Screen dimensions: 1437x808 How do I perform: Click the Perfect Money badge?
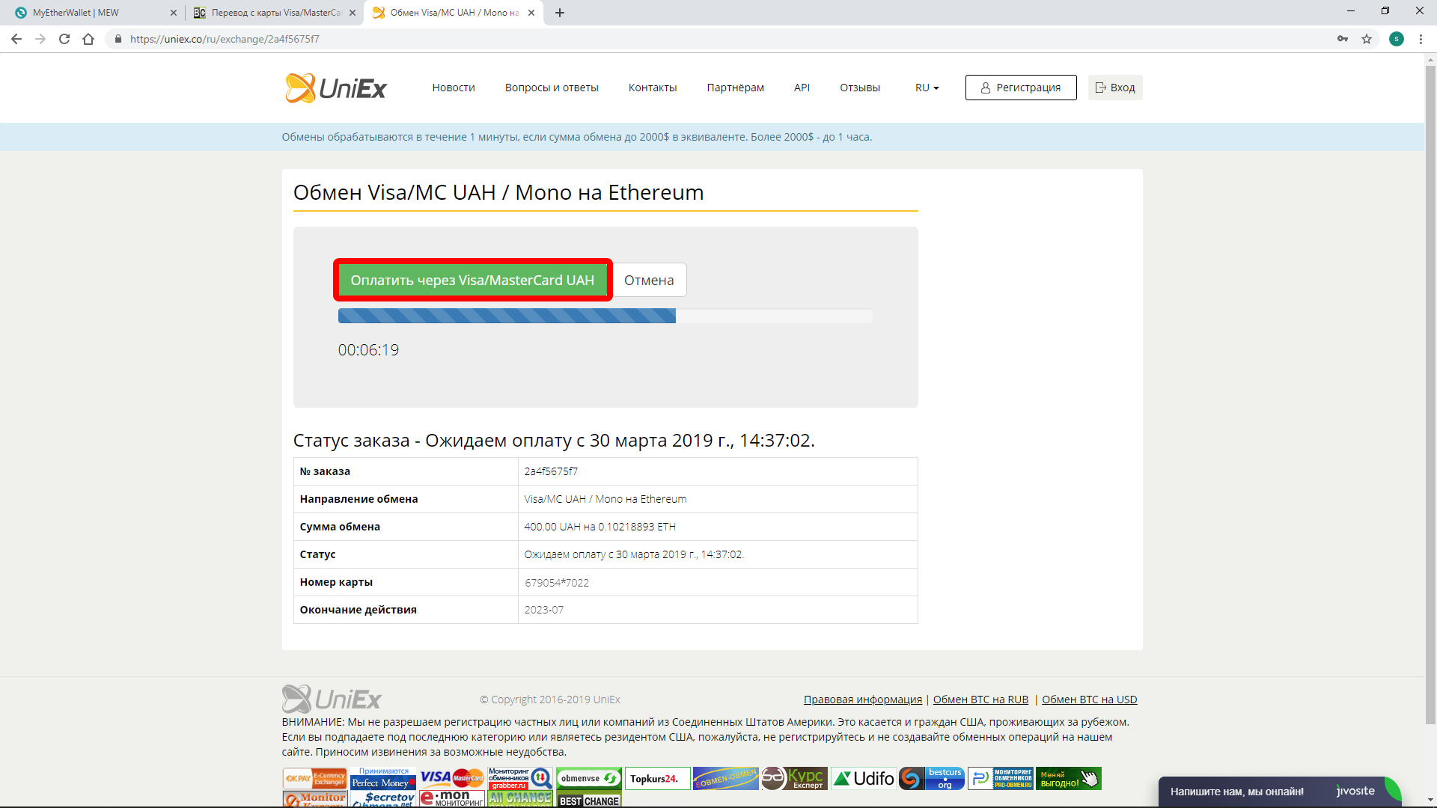pos(383,778)
